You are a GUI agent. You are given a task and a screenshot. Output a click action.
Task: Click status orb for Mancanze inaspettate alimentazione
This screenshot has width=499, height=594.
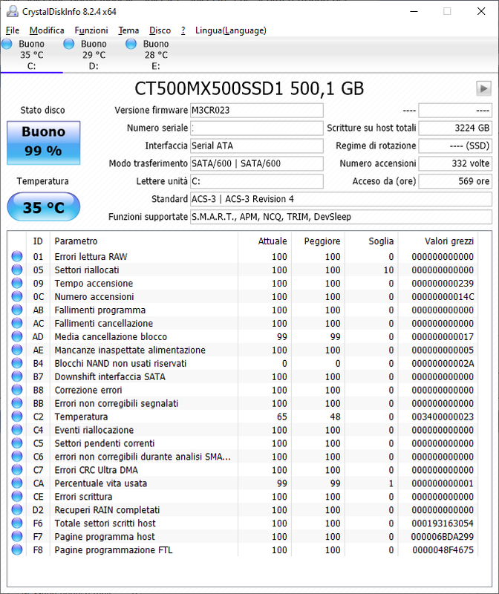[17, 350]
